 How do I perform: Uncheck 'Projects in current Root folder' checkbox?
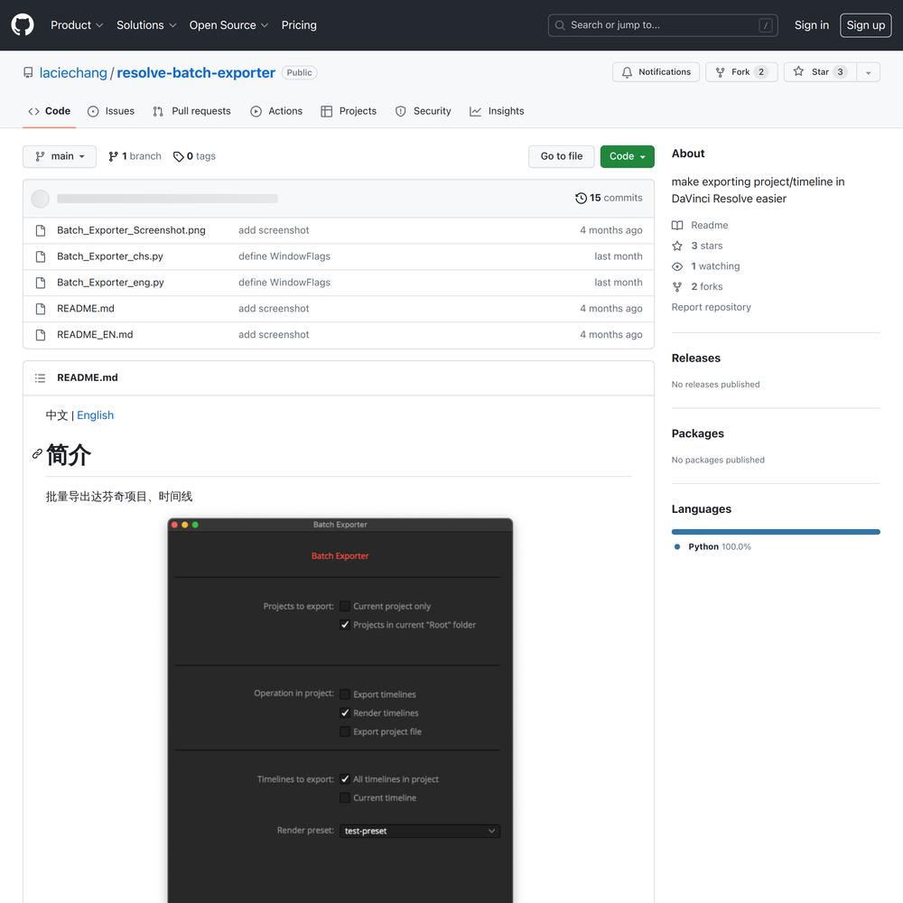pos(344,624)
